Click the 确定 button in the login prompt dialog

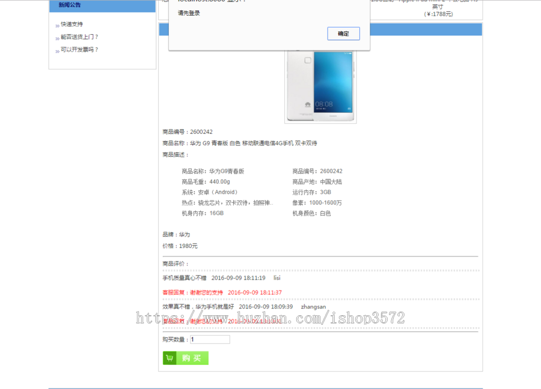(343, 34)
